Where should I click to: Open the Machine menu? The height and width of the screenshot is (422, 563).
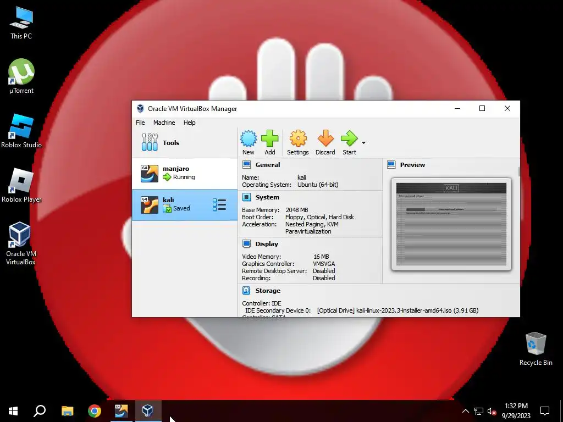[164, 123]
